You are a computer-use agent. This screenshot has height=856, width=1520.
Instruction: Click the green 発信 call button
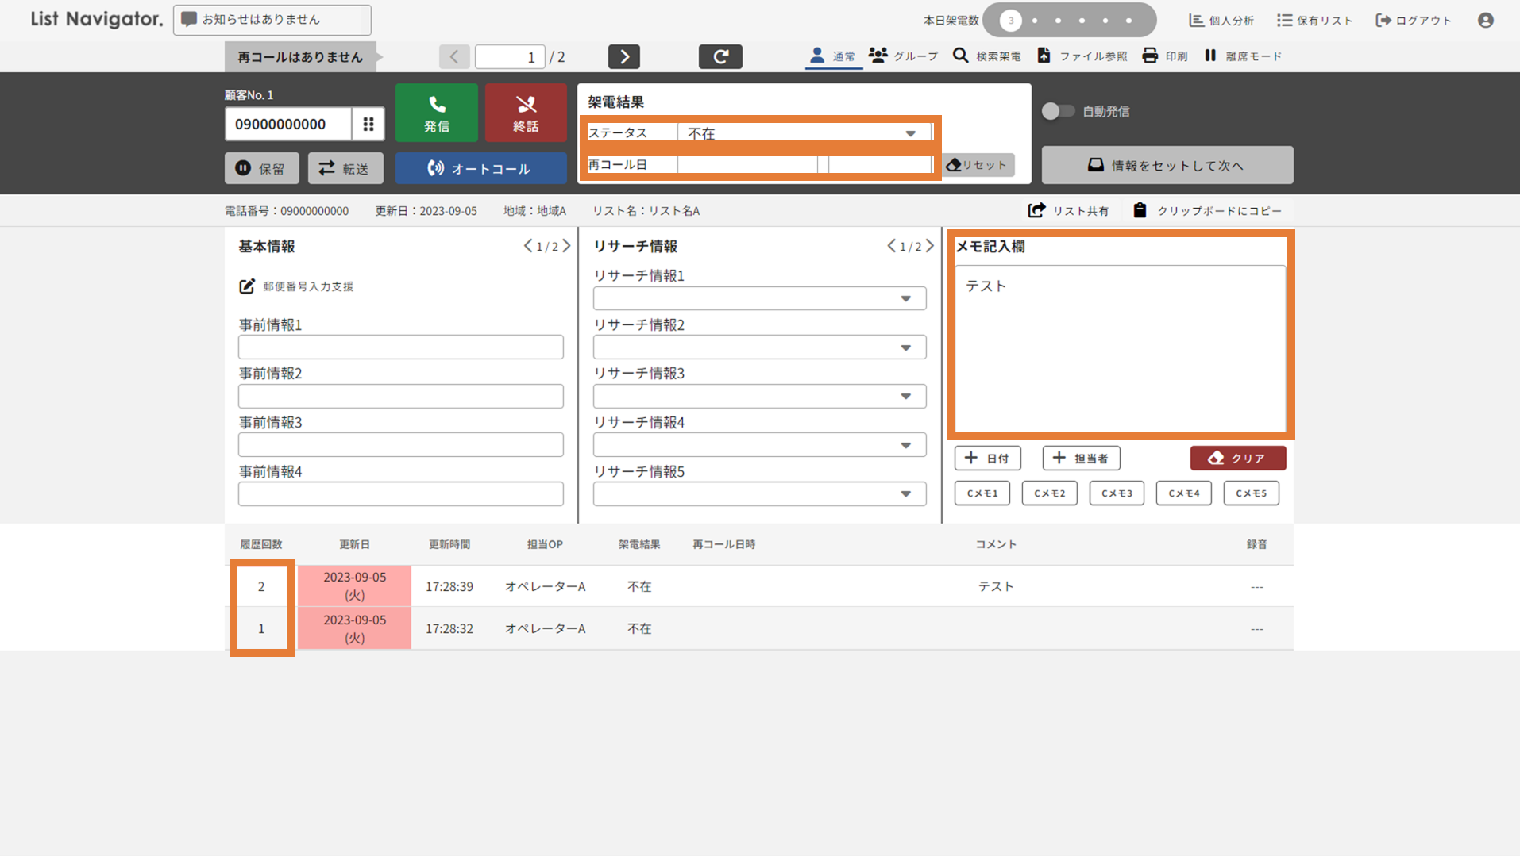pyautogui.click(x=436, y=113)
